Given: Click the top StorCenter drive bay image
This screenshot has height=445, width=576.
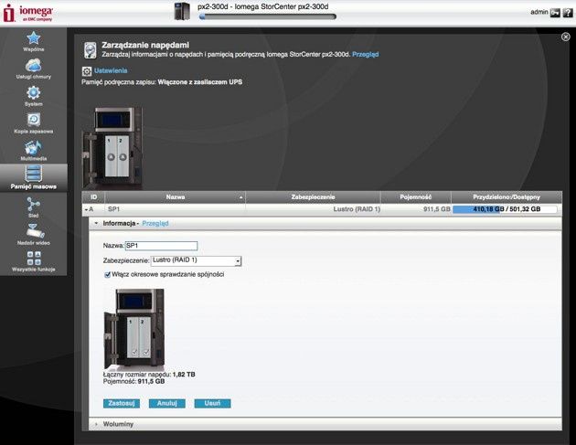Looking at the screenshot, I should point(112,148).
